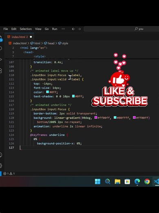Screen dimensions: 159x213
Task: Click the 'animated underline' comment
Action: (x=51, y=105)
